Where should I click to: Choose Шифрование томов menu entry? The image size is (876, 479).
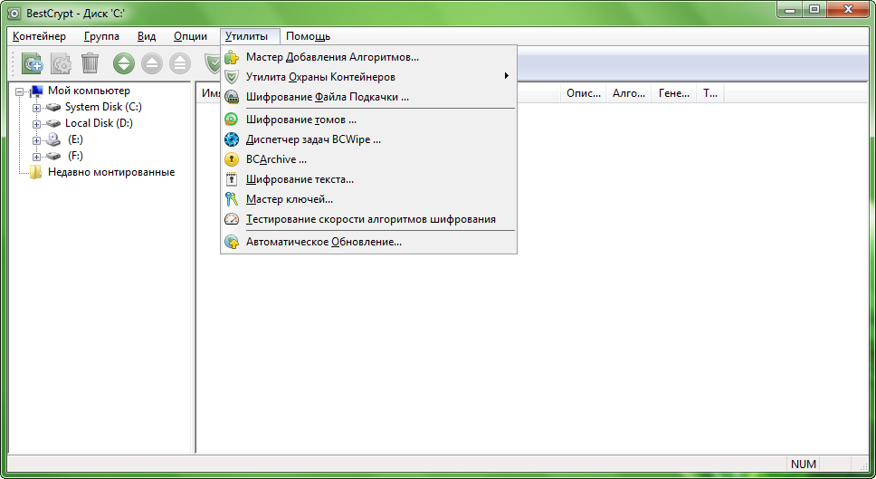click(x=368, y=120)
